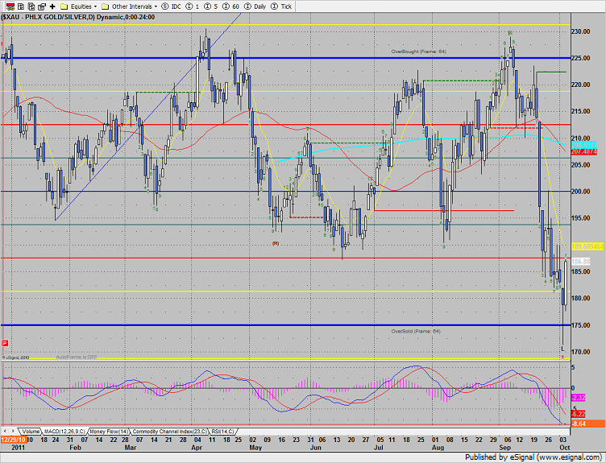Click the first refresh-style toolbar icon
Viewport: 606px width, 463px height.
point(21,6)
